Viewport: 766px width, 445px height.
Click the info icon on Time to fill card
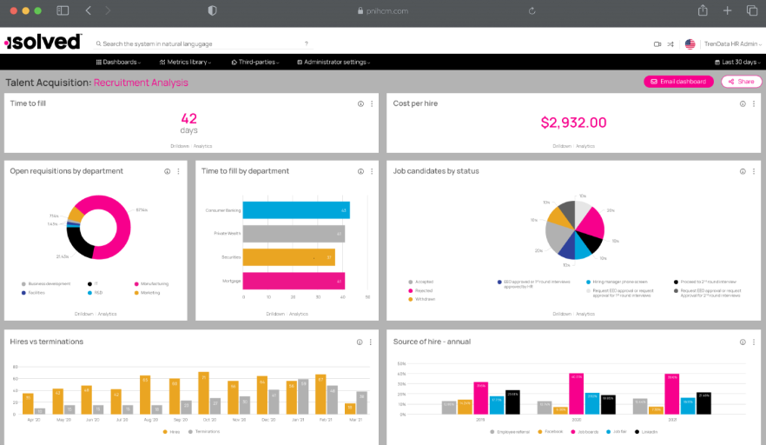point(360,103)
